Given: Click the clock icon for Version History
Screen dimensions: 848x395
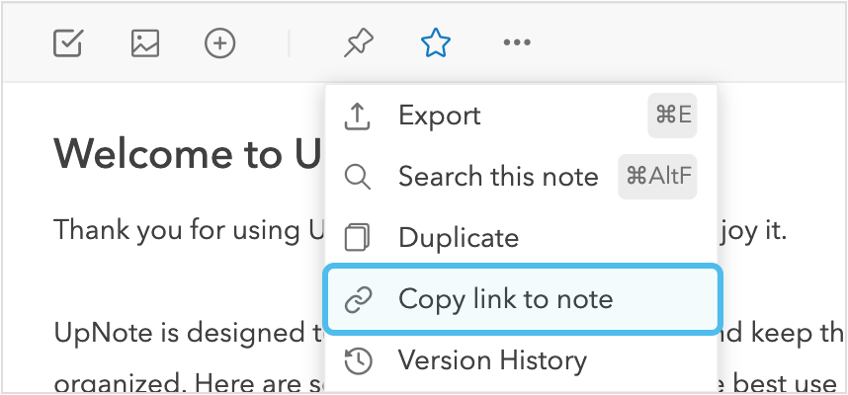Looking at the screenshot, I should click(357, 360).
